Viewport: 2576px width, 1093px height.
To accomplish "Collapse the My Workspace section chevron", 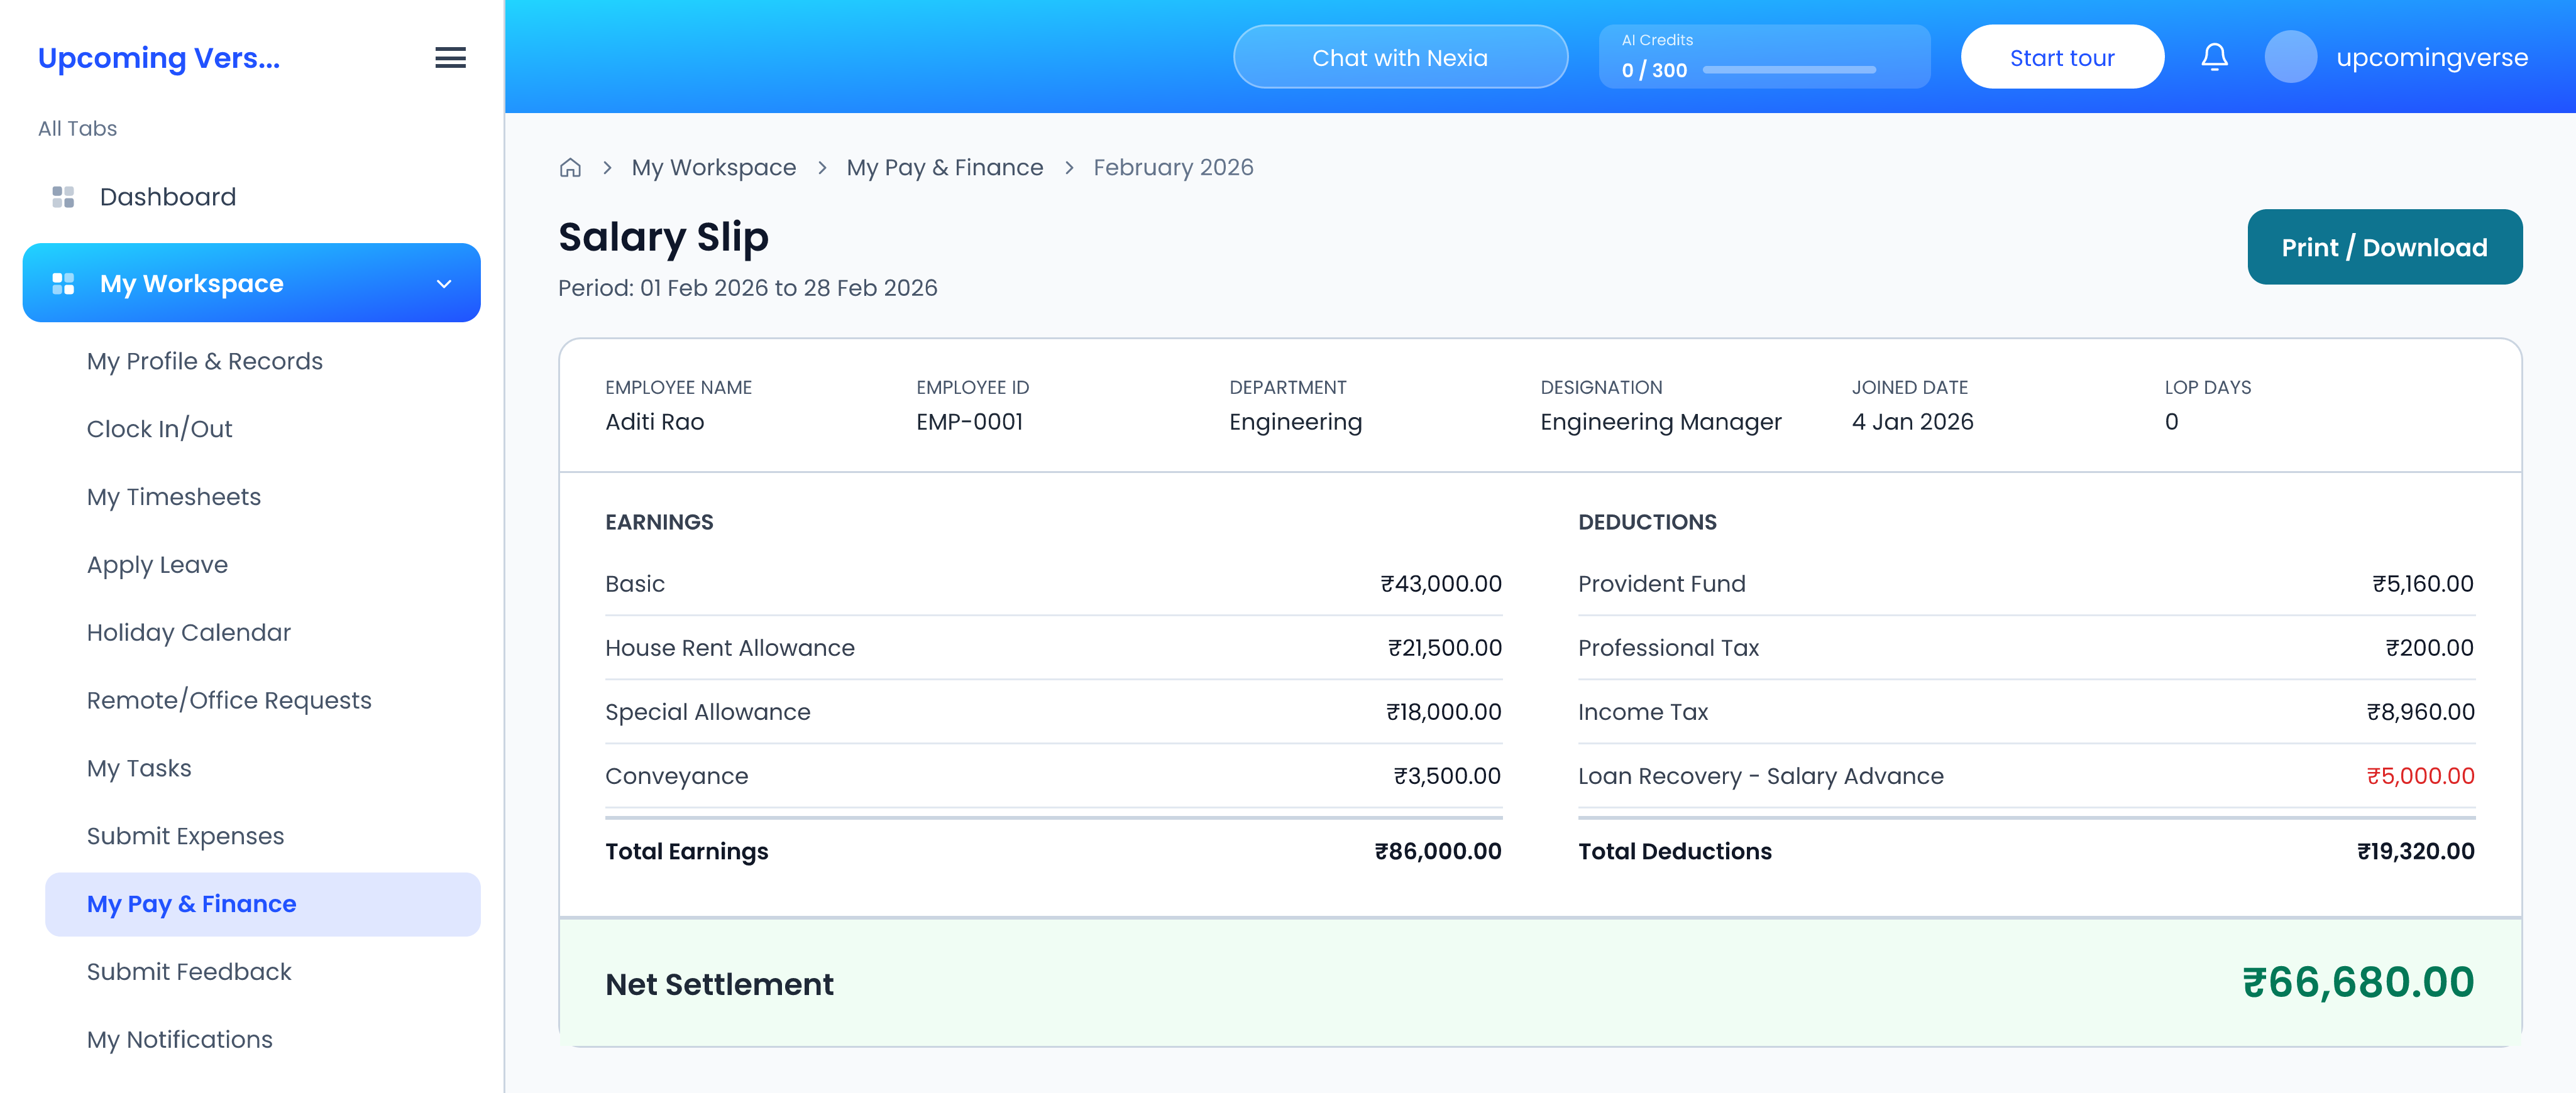I will pos(444,284).
